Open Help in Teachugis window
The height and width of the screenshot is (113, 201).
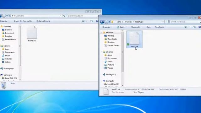point(200,27)
